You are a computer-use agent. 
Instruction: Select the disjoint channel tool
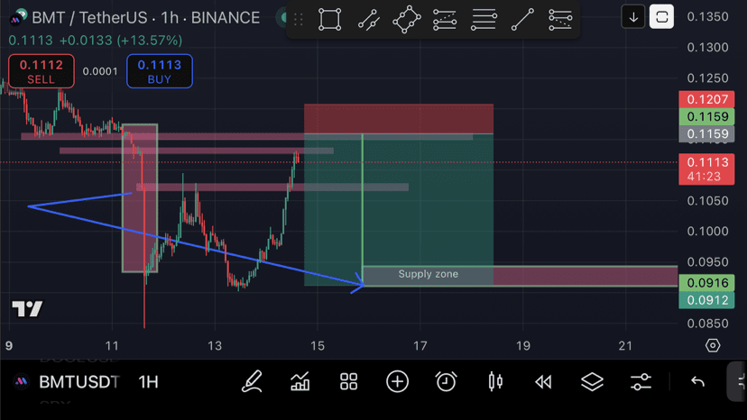pyautogui.click(x=560, y=20)
